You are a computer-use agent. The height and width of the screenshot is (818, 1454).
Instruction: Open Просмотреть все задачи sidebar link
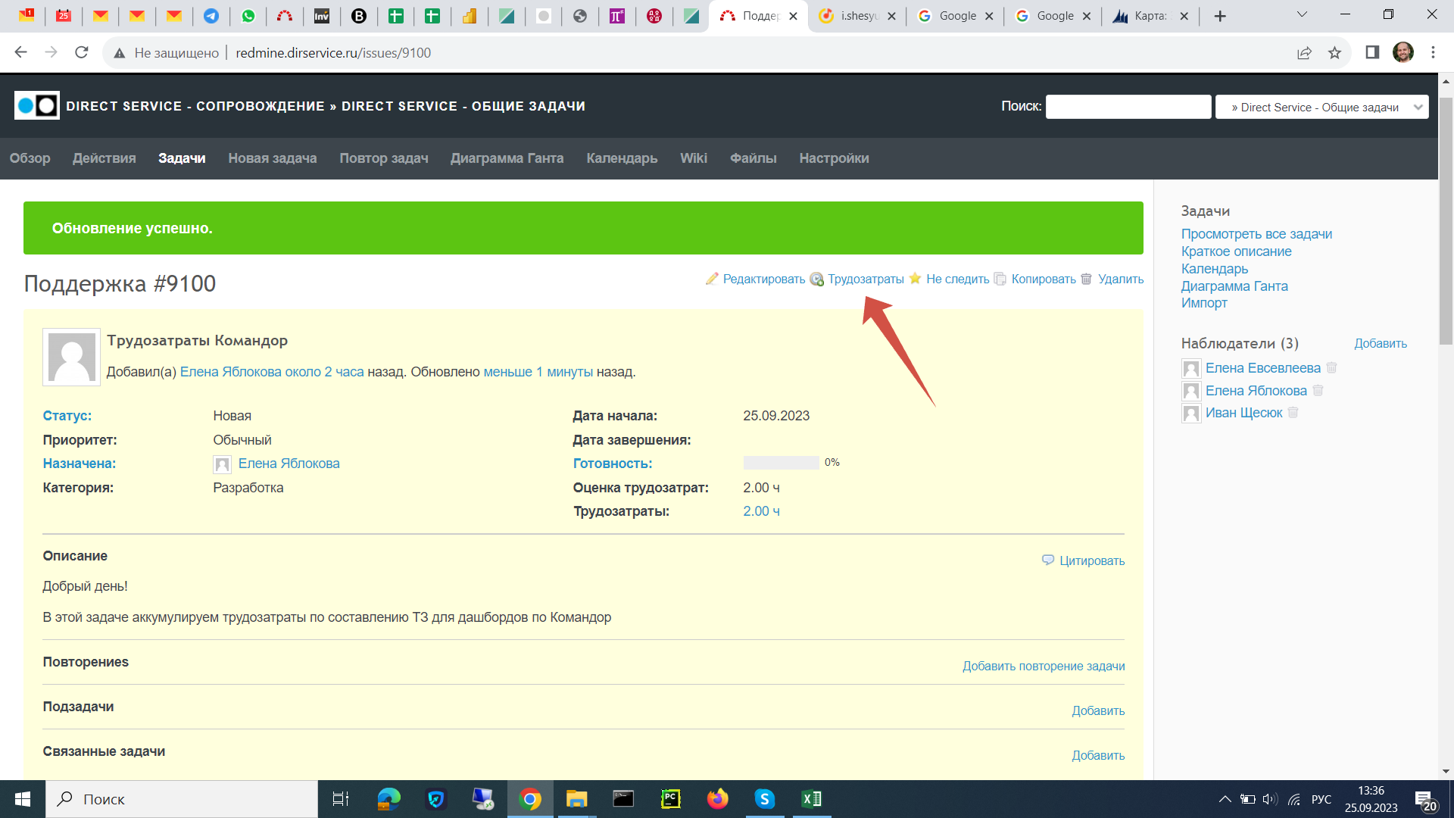[x=1256, y=234]
